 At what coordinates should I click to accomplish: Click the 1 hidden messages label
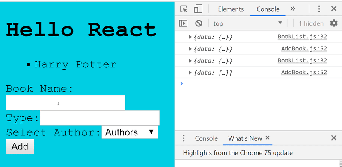point(311,23)
